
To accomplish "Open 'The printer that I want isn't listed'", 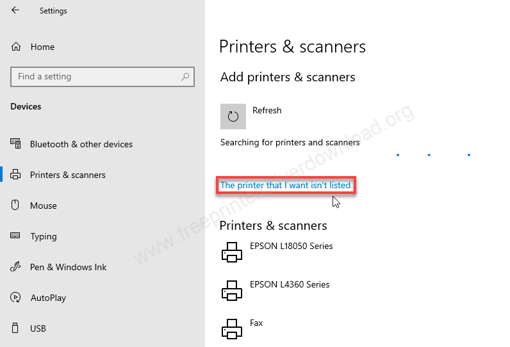I will (x=285, y=186).
